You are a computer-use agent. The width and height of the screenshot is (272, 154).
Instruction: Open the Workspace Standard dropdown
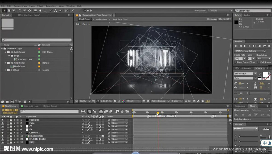220,11
